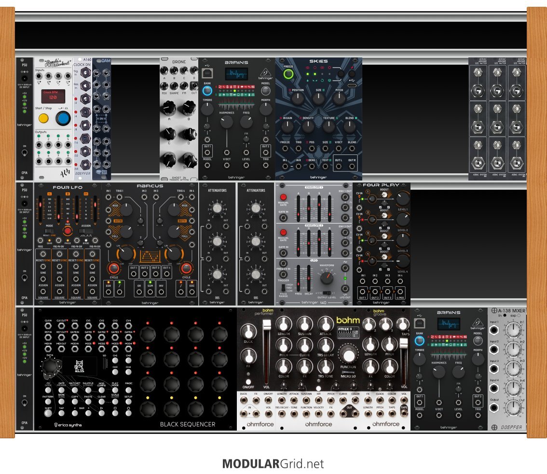Click the Data knob on Black Sequencer
547x474 pixels.
(51, 366)
